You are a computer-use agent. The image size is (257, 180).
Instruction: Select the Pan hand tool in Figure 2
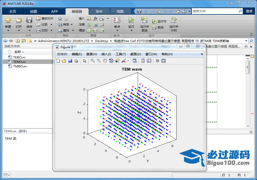tap(105, 61)
